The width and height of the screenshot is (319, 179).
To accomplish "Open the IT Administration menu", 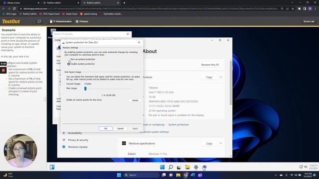I will (x=61, y=21).
